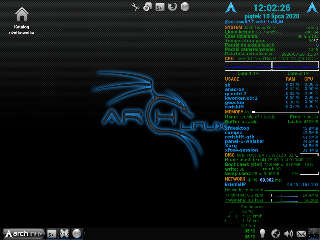Launch Firefox from the top dock

click(172, 7)
